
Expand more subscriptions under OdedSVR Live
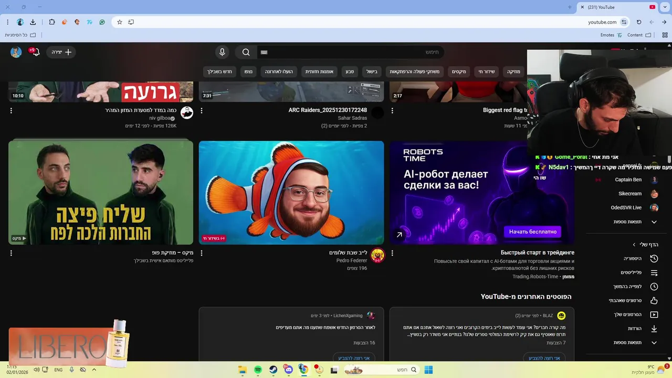coord(635,222)
